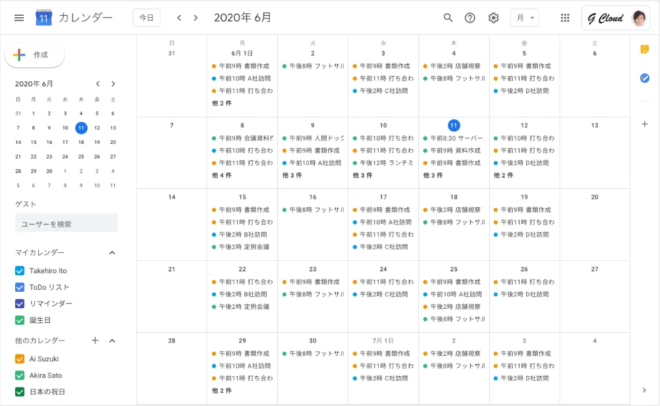Open Google Keep from side panel
Screen dimensions: 660x406
(644, 50)
